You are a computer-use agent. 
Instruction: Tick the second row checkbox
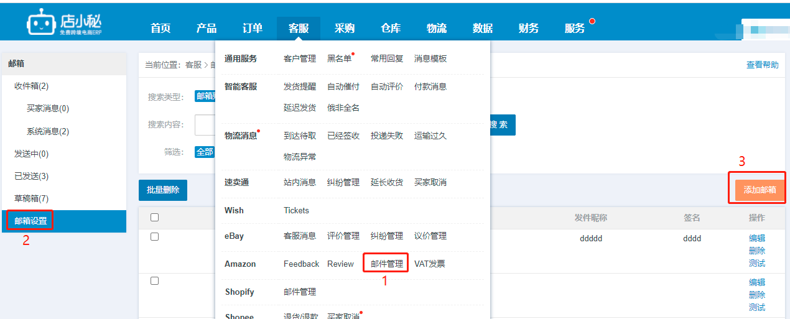pyautogui.click(x=155, y=281)
